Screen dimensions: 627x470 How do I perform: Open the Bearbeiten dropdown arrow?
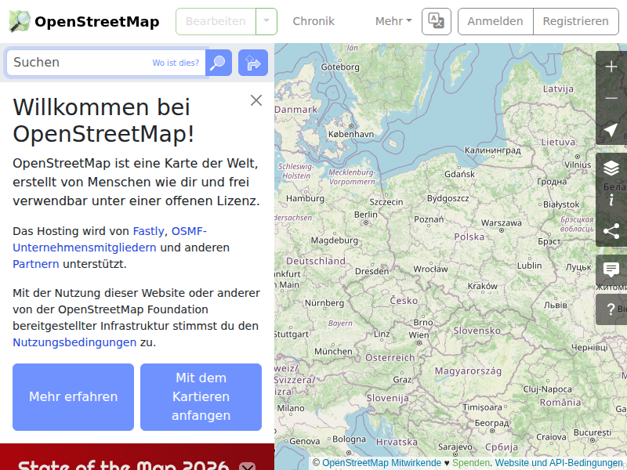pyautogui.click(x=266, y=21)
